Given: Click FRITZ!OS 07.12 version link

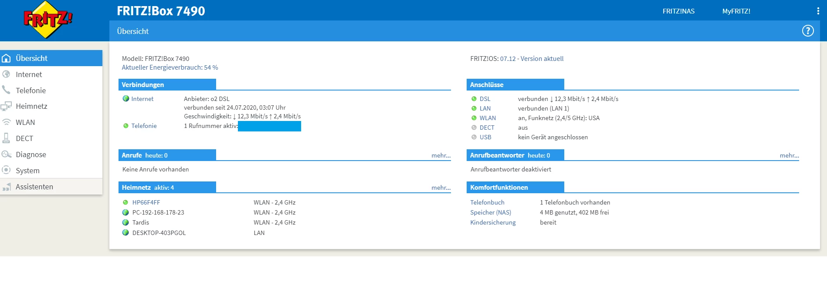Looking at the screenshot, I should [532, 59].
